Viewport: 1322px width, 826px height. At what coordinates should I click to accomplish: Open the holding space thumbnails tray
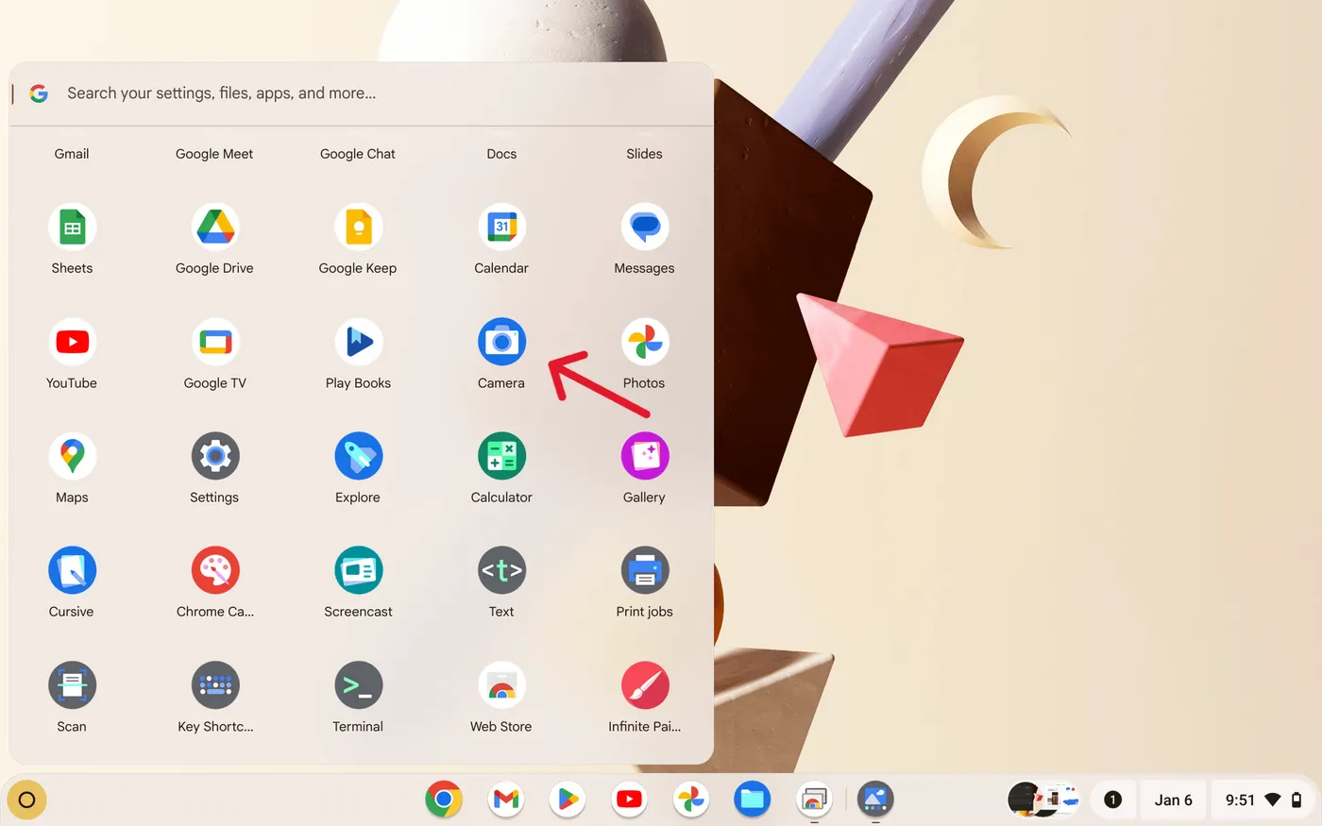[x=1043, y=800]
